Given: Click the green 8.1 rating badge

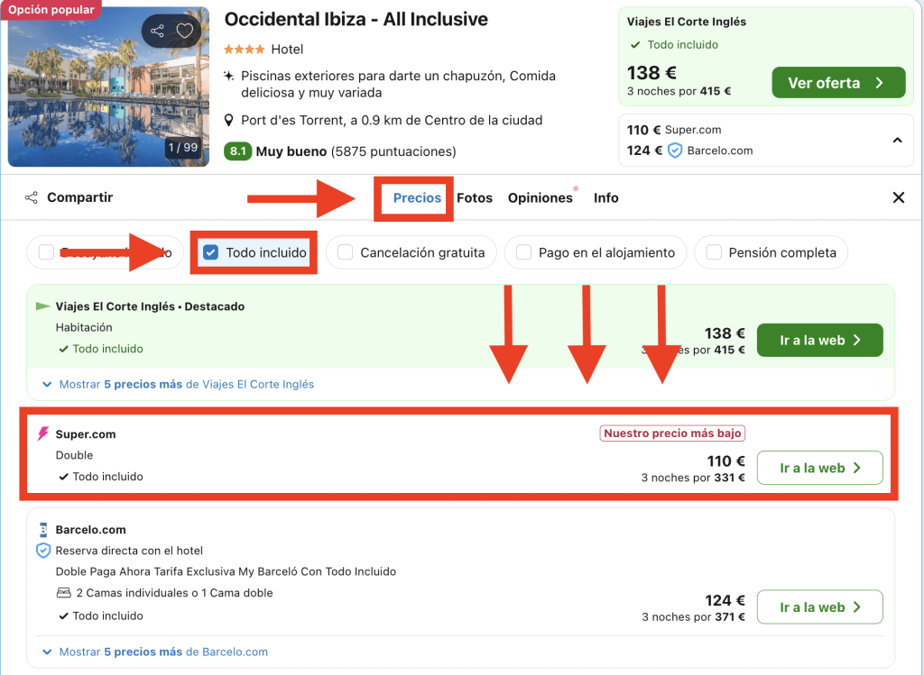Looking at the screenshot, I should tap(237, 151).
